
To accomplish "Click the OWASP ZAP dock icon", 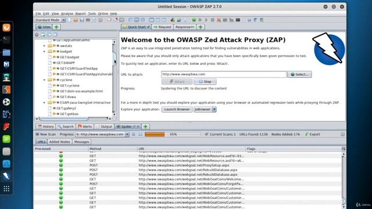I will [x=6, y=176].
